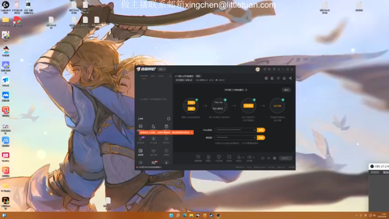Add a camera source from bottom toolbar
This screenshot has height=219, width=389.
click(x=209, y=157)
